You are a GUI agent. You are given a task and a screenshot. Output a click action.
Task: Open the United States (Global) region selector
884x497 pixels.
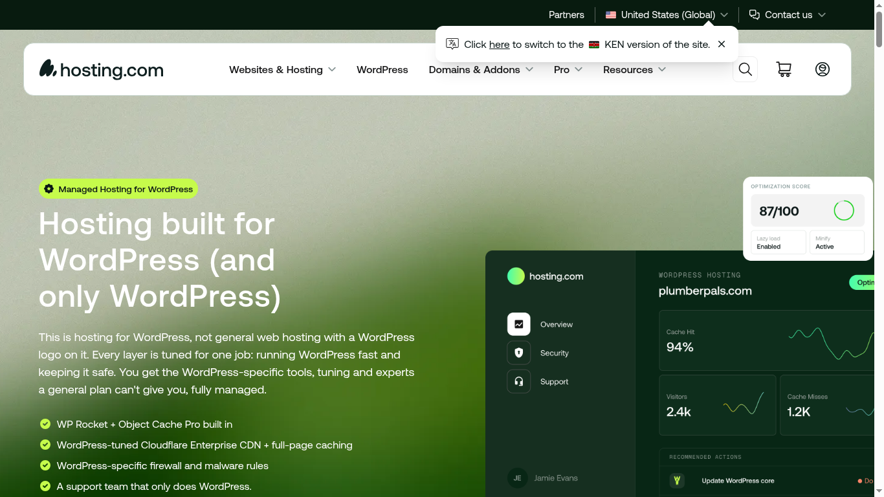667,15
